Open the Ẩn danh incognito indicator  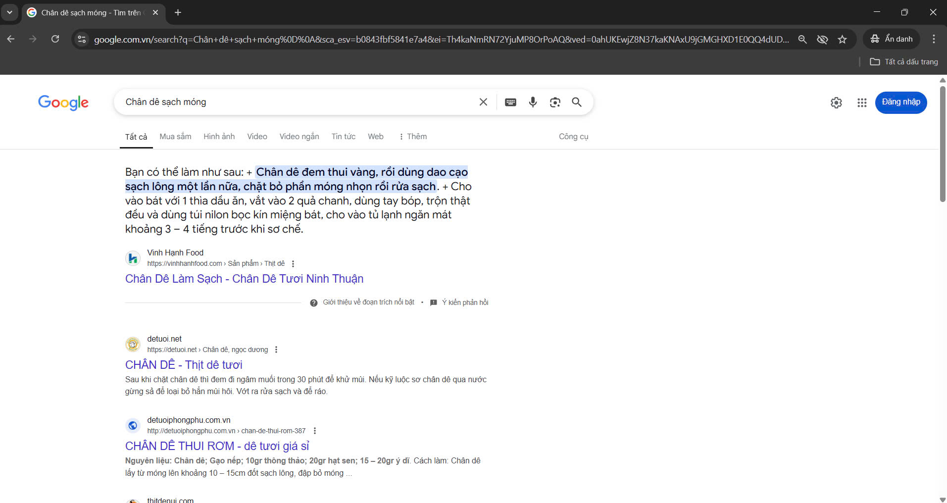tap(892, 39)
